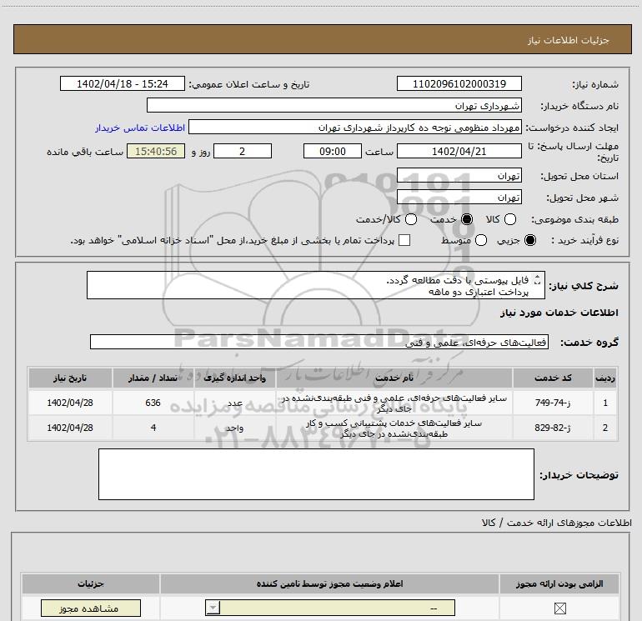Click the اعلام وضعیت مجوز column header

pos(330,583)
